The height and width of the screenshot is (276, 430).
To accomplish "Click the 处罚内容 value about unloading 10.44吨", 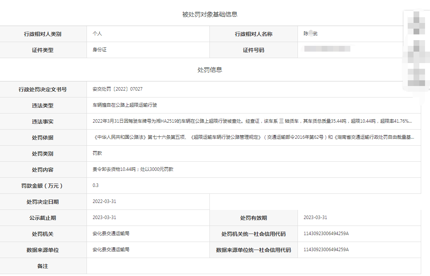I will coord(133,169).
